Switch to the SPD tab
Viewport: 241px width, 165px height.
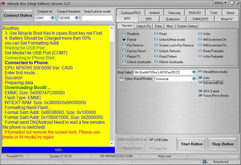149,19
